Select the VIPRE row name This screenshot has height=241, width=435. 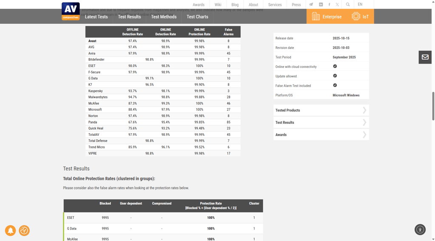pos(92,154)
